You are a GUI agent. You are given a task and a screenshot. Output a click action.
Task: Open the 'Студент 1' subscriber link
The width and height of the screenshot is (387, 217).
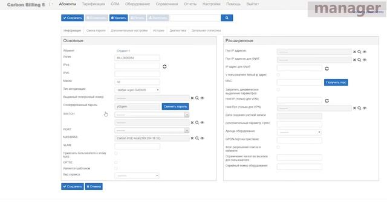click(x=123, y=51)
